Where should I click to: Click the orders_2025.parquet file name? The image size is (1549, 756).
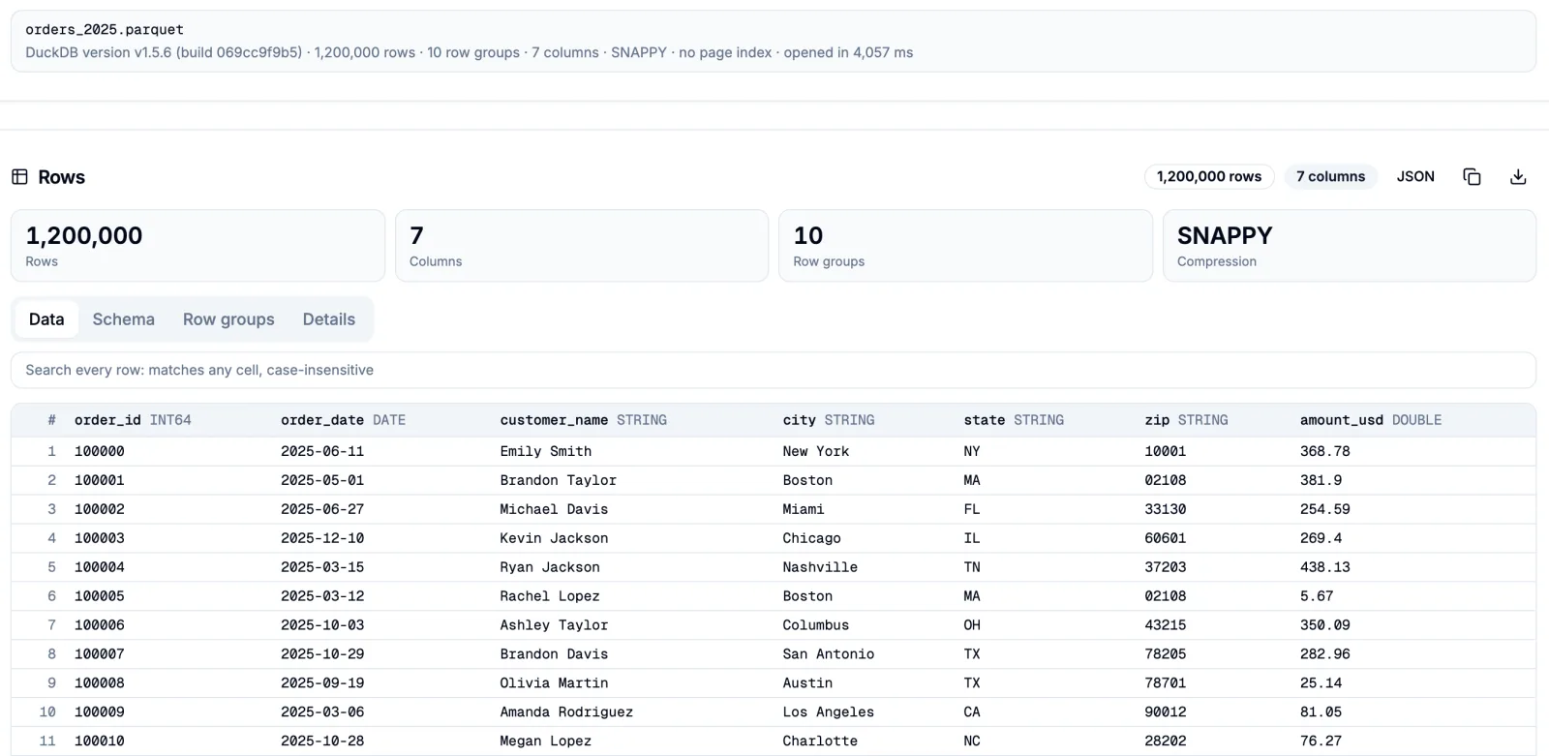click(x=105, y=29)
